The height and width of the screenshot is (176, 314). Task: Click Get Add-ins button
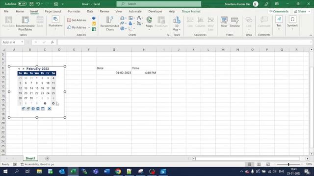[x=77, y=20]
